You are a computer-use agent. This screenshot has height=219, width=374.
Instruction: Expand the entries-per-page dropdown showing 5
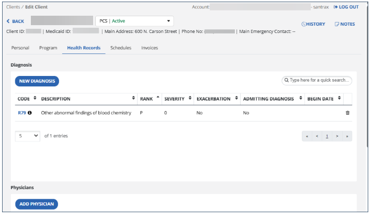click(28, 136)
